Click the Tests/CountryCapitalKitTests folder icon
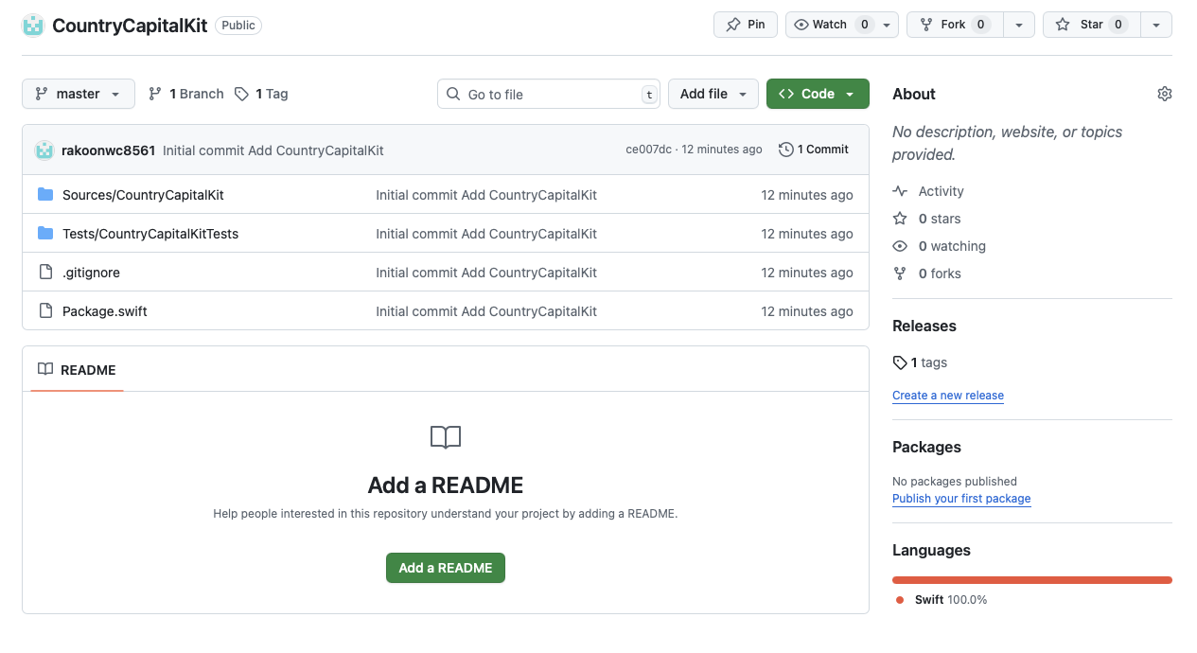 pos(45,233)
